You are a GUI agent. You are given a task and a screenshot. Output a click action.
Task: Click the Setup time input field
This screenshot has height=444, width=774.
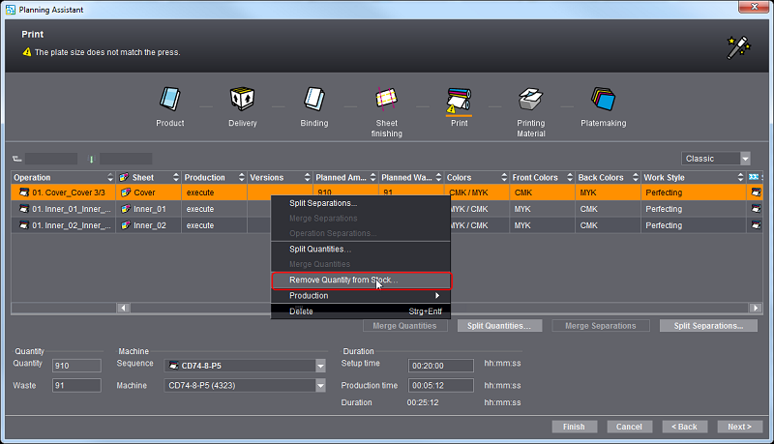[x=440, y=366]
